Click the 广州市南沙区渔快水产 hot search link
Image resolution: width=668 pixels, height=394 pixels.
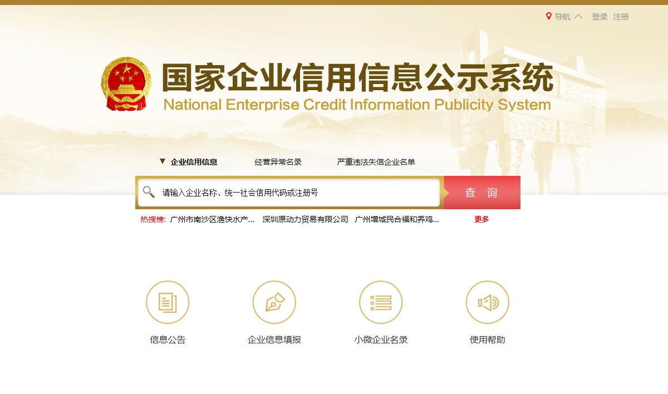(214, 219)
